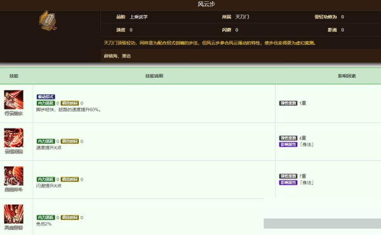Click the 闪避提升X点 description
This screenshot has height=235, width=381.
point(49,186)
